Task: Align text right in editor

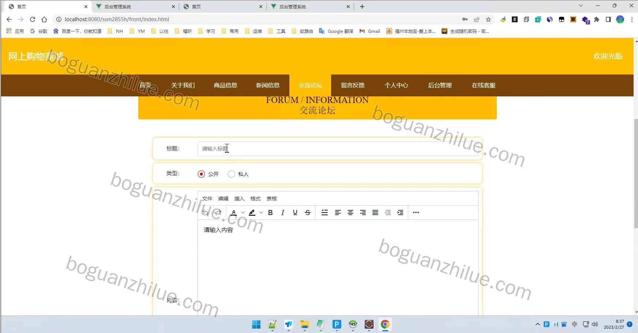Action: tap(363, 213)
